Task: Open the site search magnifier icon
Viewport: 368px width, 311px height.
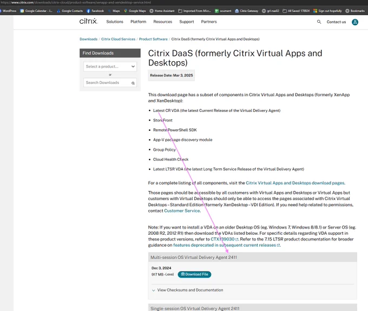Action: (319, 22)
